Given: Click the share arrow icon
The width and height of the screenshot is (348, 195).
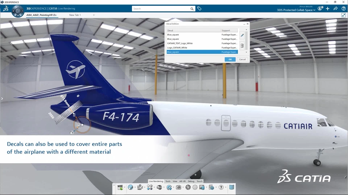Looking at the screenshot, I should pos(336,8).
